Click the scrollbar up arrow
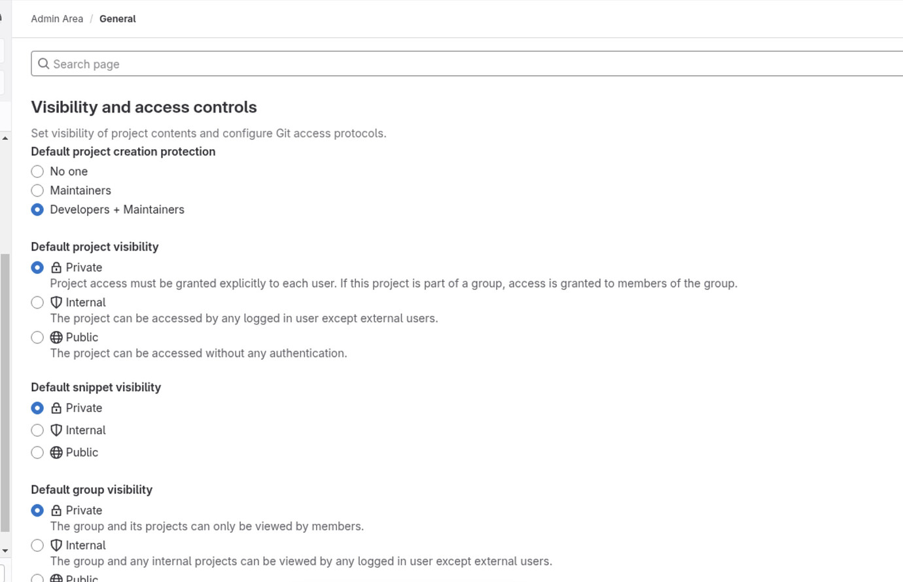The image size is (903, 582). 5,137
